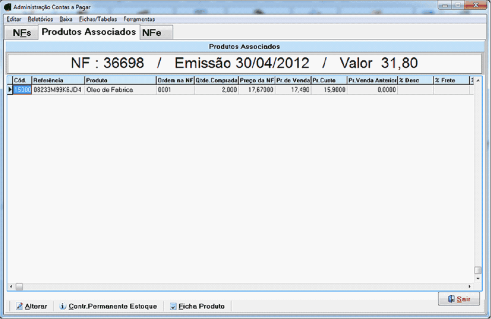Open the Baixa menu
The height and width of the screenshot is (319, 491).
point(66,19)
